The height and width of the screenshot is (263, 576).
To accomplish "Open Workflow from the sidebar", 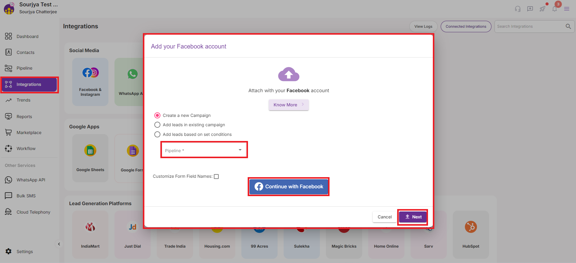I will 26,149.
